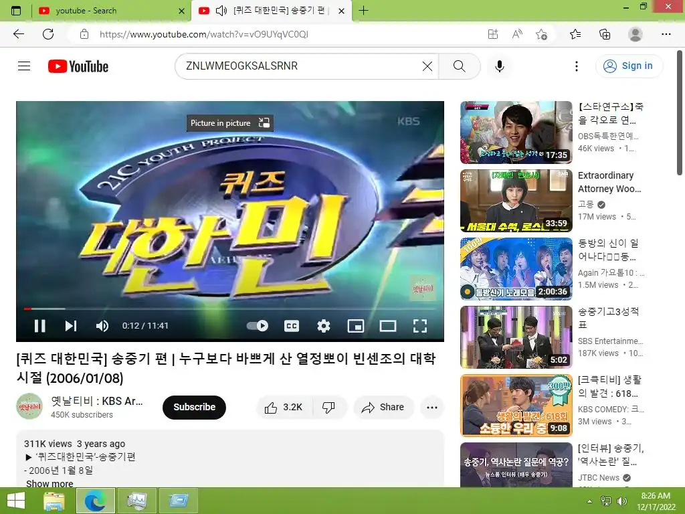Image resolution: width=685 pixels, height=514 pixels.
Task: Share this video
Action: coord(383,408)
